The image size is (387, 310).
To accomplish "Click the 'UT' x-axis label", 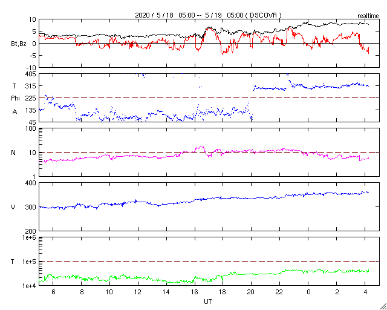I will 208,302.
